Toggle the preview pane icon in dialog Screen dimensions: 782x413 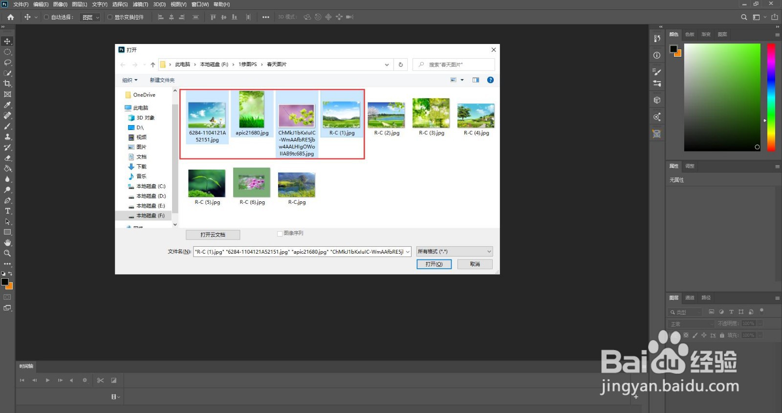point(476,80)
